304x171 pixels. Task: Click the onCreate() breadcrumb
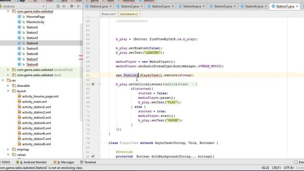129,14
